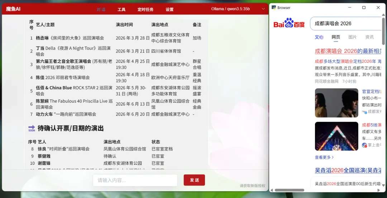The height and width of the screenshot is (198, 387).
Task: Select the 网页 tab in Baidu
Action: 336,37
